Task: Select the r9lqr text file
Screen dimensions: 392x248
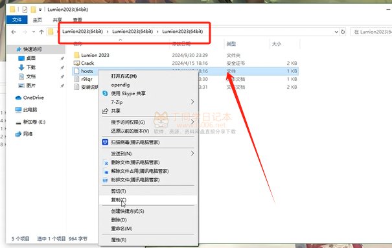Action: [87, 79]
